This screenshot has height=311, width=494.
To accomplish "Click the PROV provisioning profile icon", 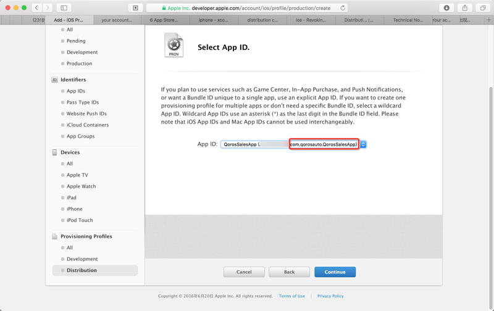I will point(174,45).
